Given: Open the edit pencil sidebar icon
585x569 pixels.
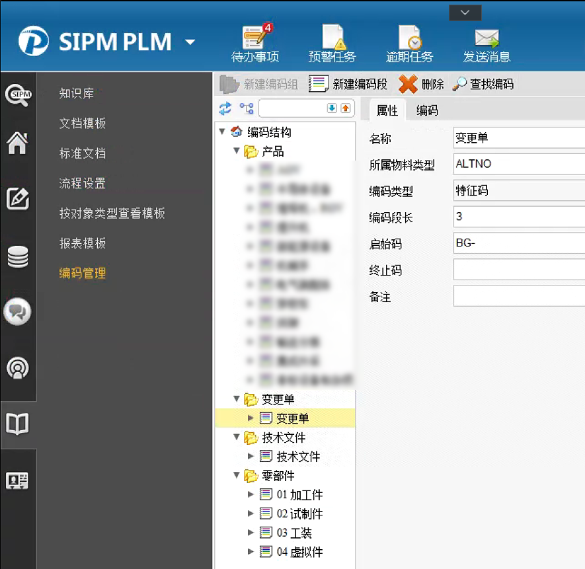Looking at the screenshot, I should (18, 198).
